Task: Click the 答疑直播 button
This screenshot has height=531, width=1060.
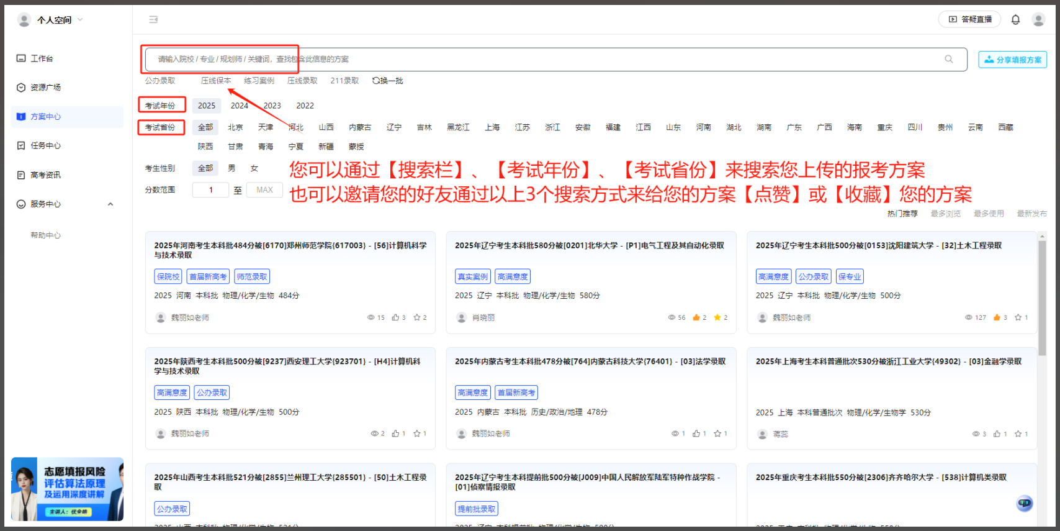Action: [x=969, y=19]
